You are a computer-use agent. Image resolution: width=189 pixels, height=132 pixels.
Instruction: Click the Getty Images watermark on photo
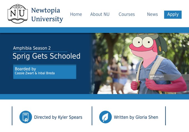[x=157, y=77]
